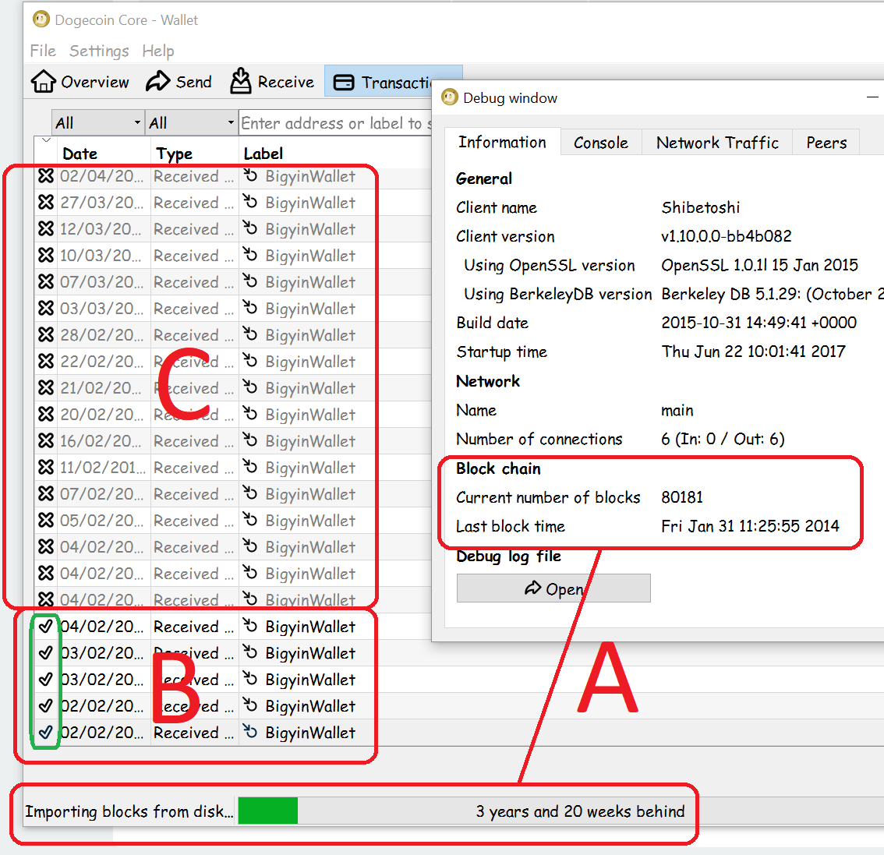Click the received arrow icon in 05/02 row
Viewport: 884px width, 855px height.
[x=250, y=520]
